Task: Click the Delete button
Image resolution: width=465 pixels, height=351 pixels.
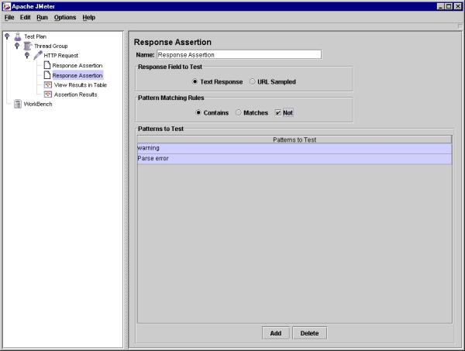Action: tap(309, 333)
